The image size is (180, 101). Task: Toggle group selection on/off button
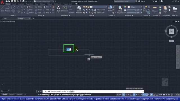149,13
